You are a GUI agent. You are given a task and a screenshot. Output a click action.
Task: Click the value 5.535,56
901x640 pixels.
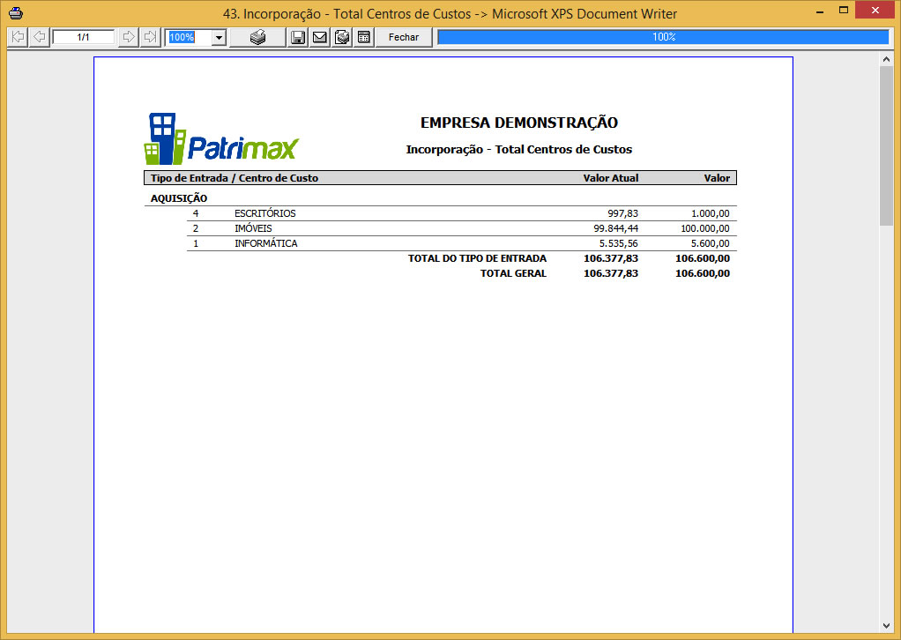(x=618, y=243)
